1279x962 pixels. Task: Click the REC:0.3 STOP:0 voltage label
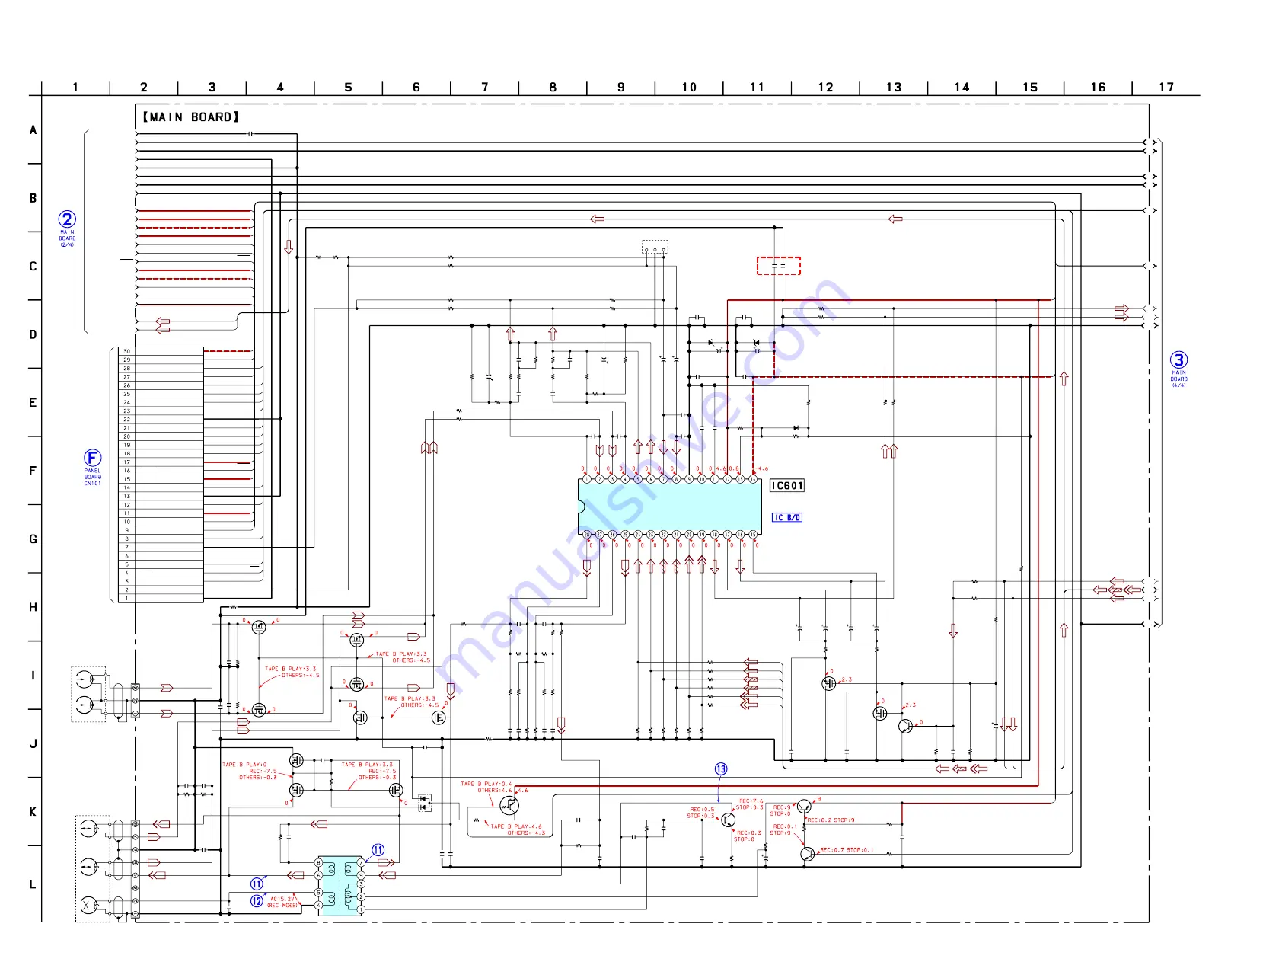coord(748,836)
